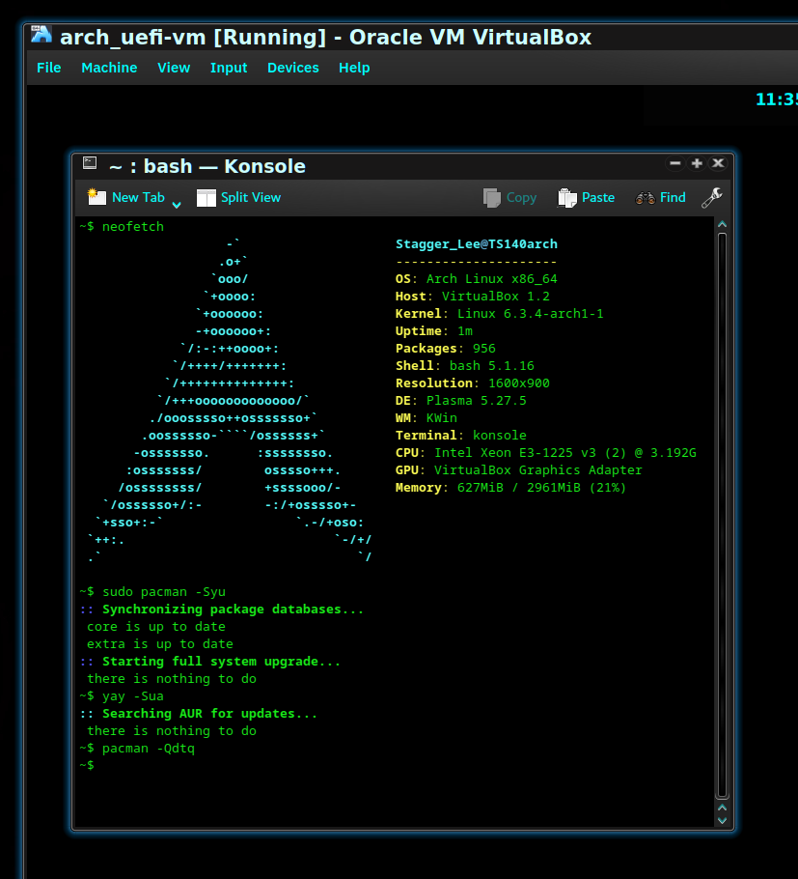Minimize the Konsole window
Screen dimensions: 798x879
[x=675, y=163]
